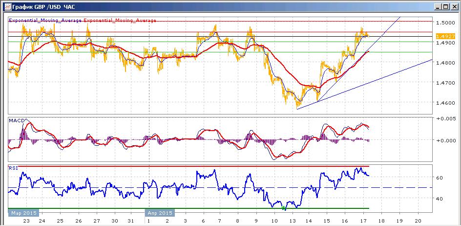The height and width of the screenshot is (226, 461).
Task: Click the orange 1.4927 current price tag
Action: tap(446, 37)
